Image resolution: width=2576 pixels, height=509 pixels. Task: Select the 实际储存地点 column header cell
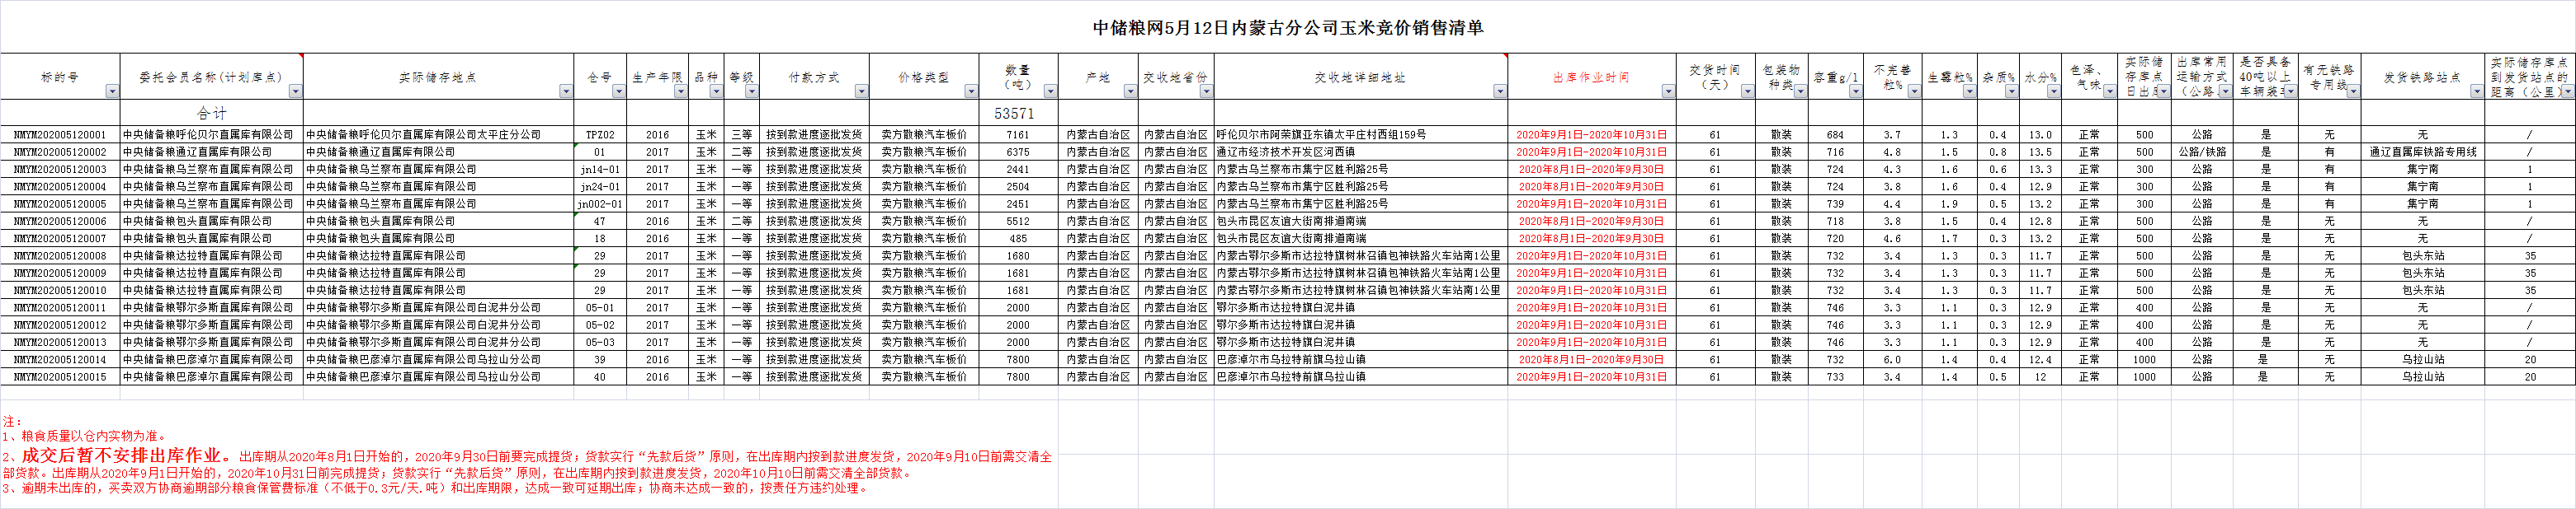coord(439,77)
